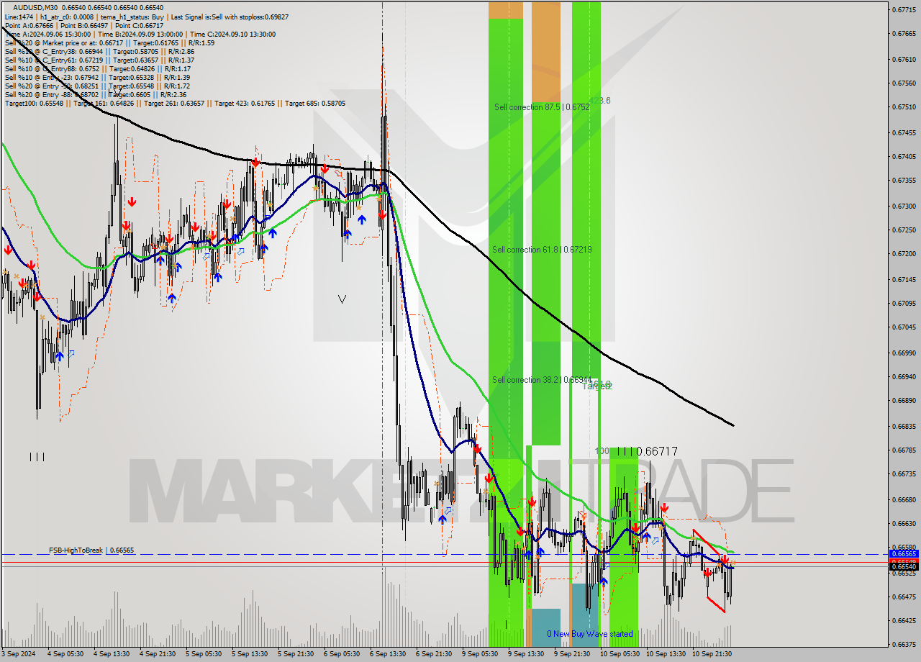Click the 0.66375 price axis label
921x662 pixels.
click(904, 644)
